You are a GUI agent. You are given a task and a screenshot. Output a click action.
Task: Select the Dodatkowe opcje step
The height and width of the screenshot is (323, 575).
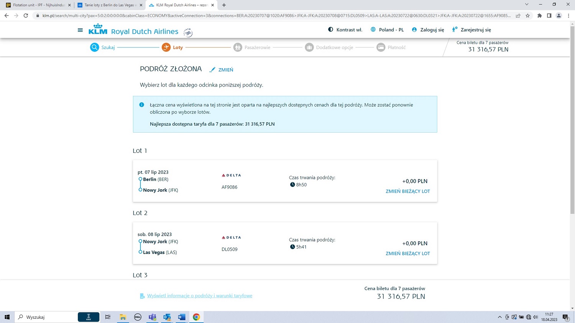point(329,48)
